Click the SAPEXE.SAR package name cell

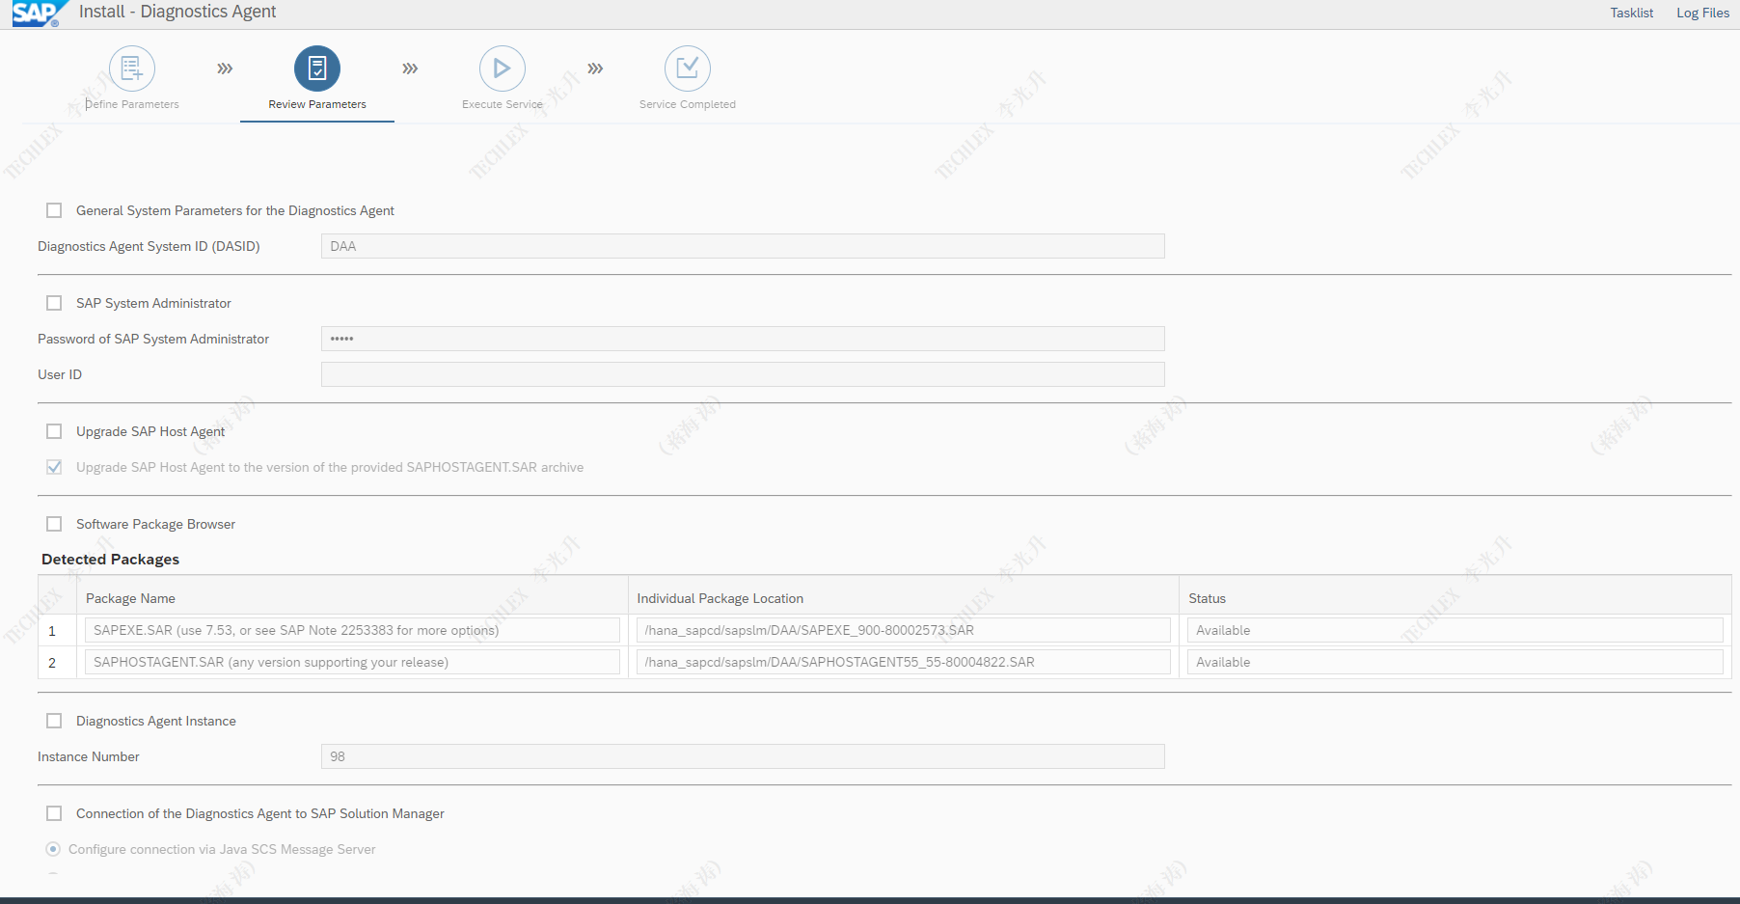coord(352,630)
